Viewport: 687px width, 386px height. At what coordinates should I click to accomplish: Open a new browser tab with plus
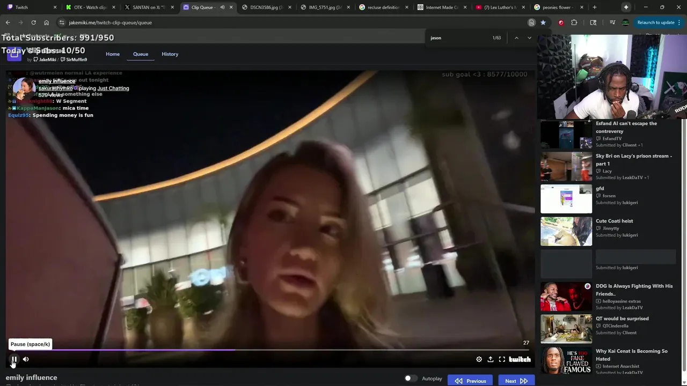click(x=594, y=8)
